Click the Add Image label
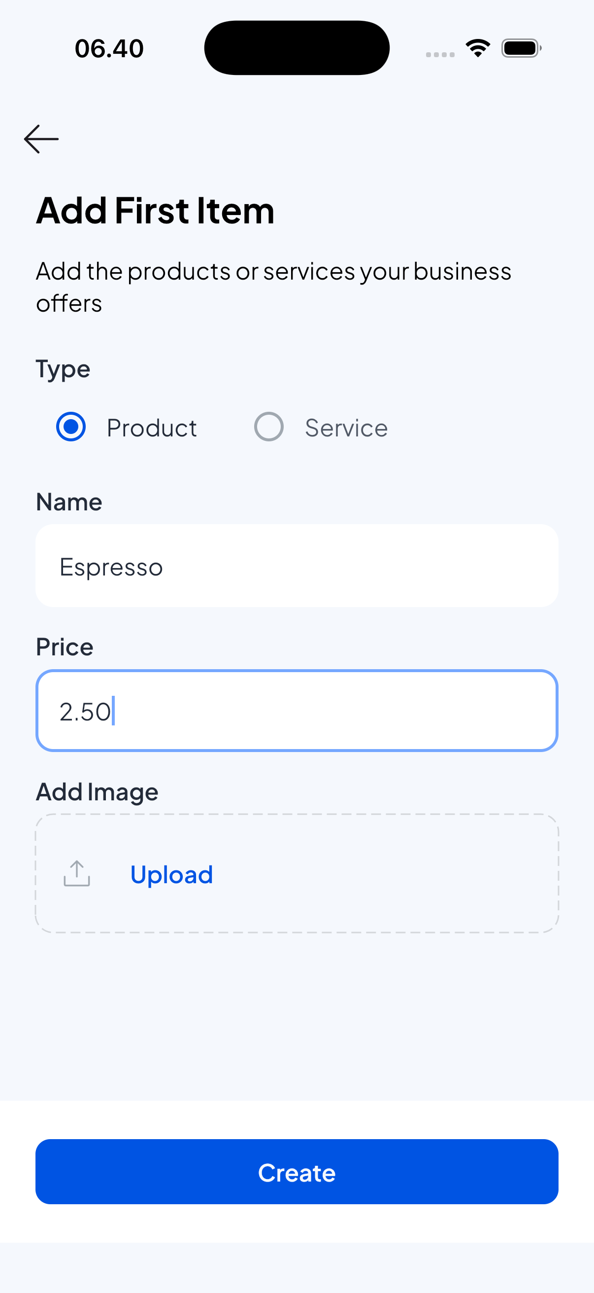594x1293 pixels. 97,792
